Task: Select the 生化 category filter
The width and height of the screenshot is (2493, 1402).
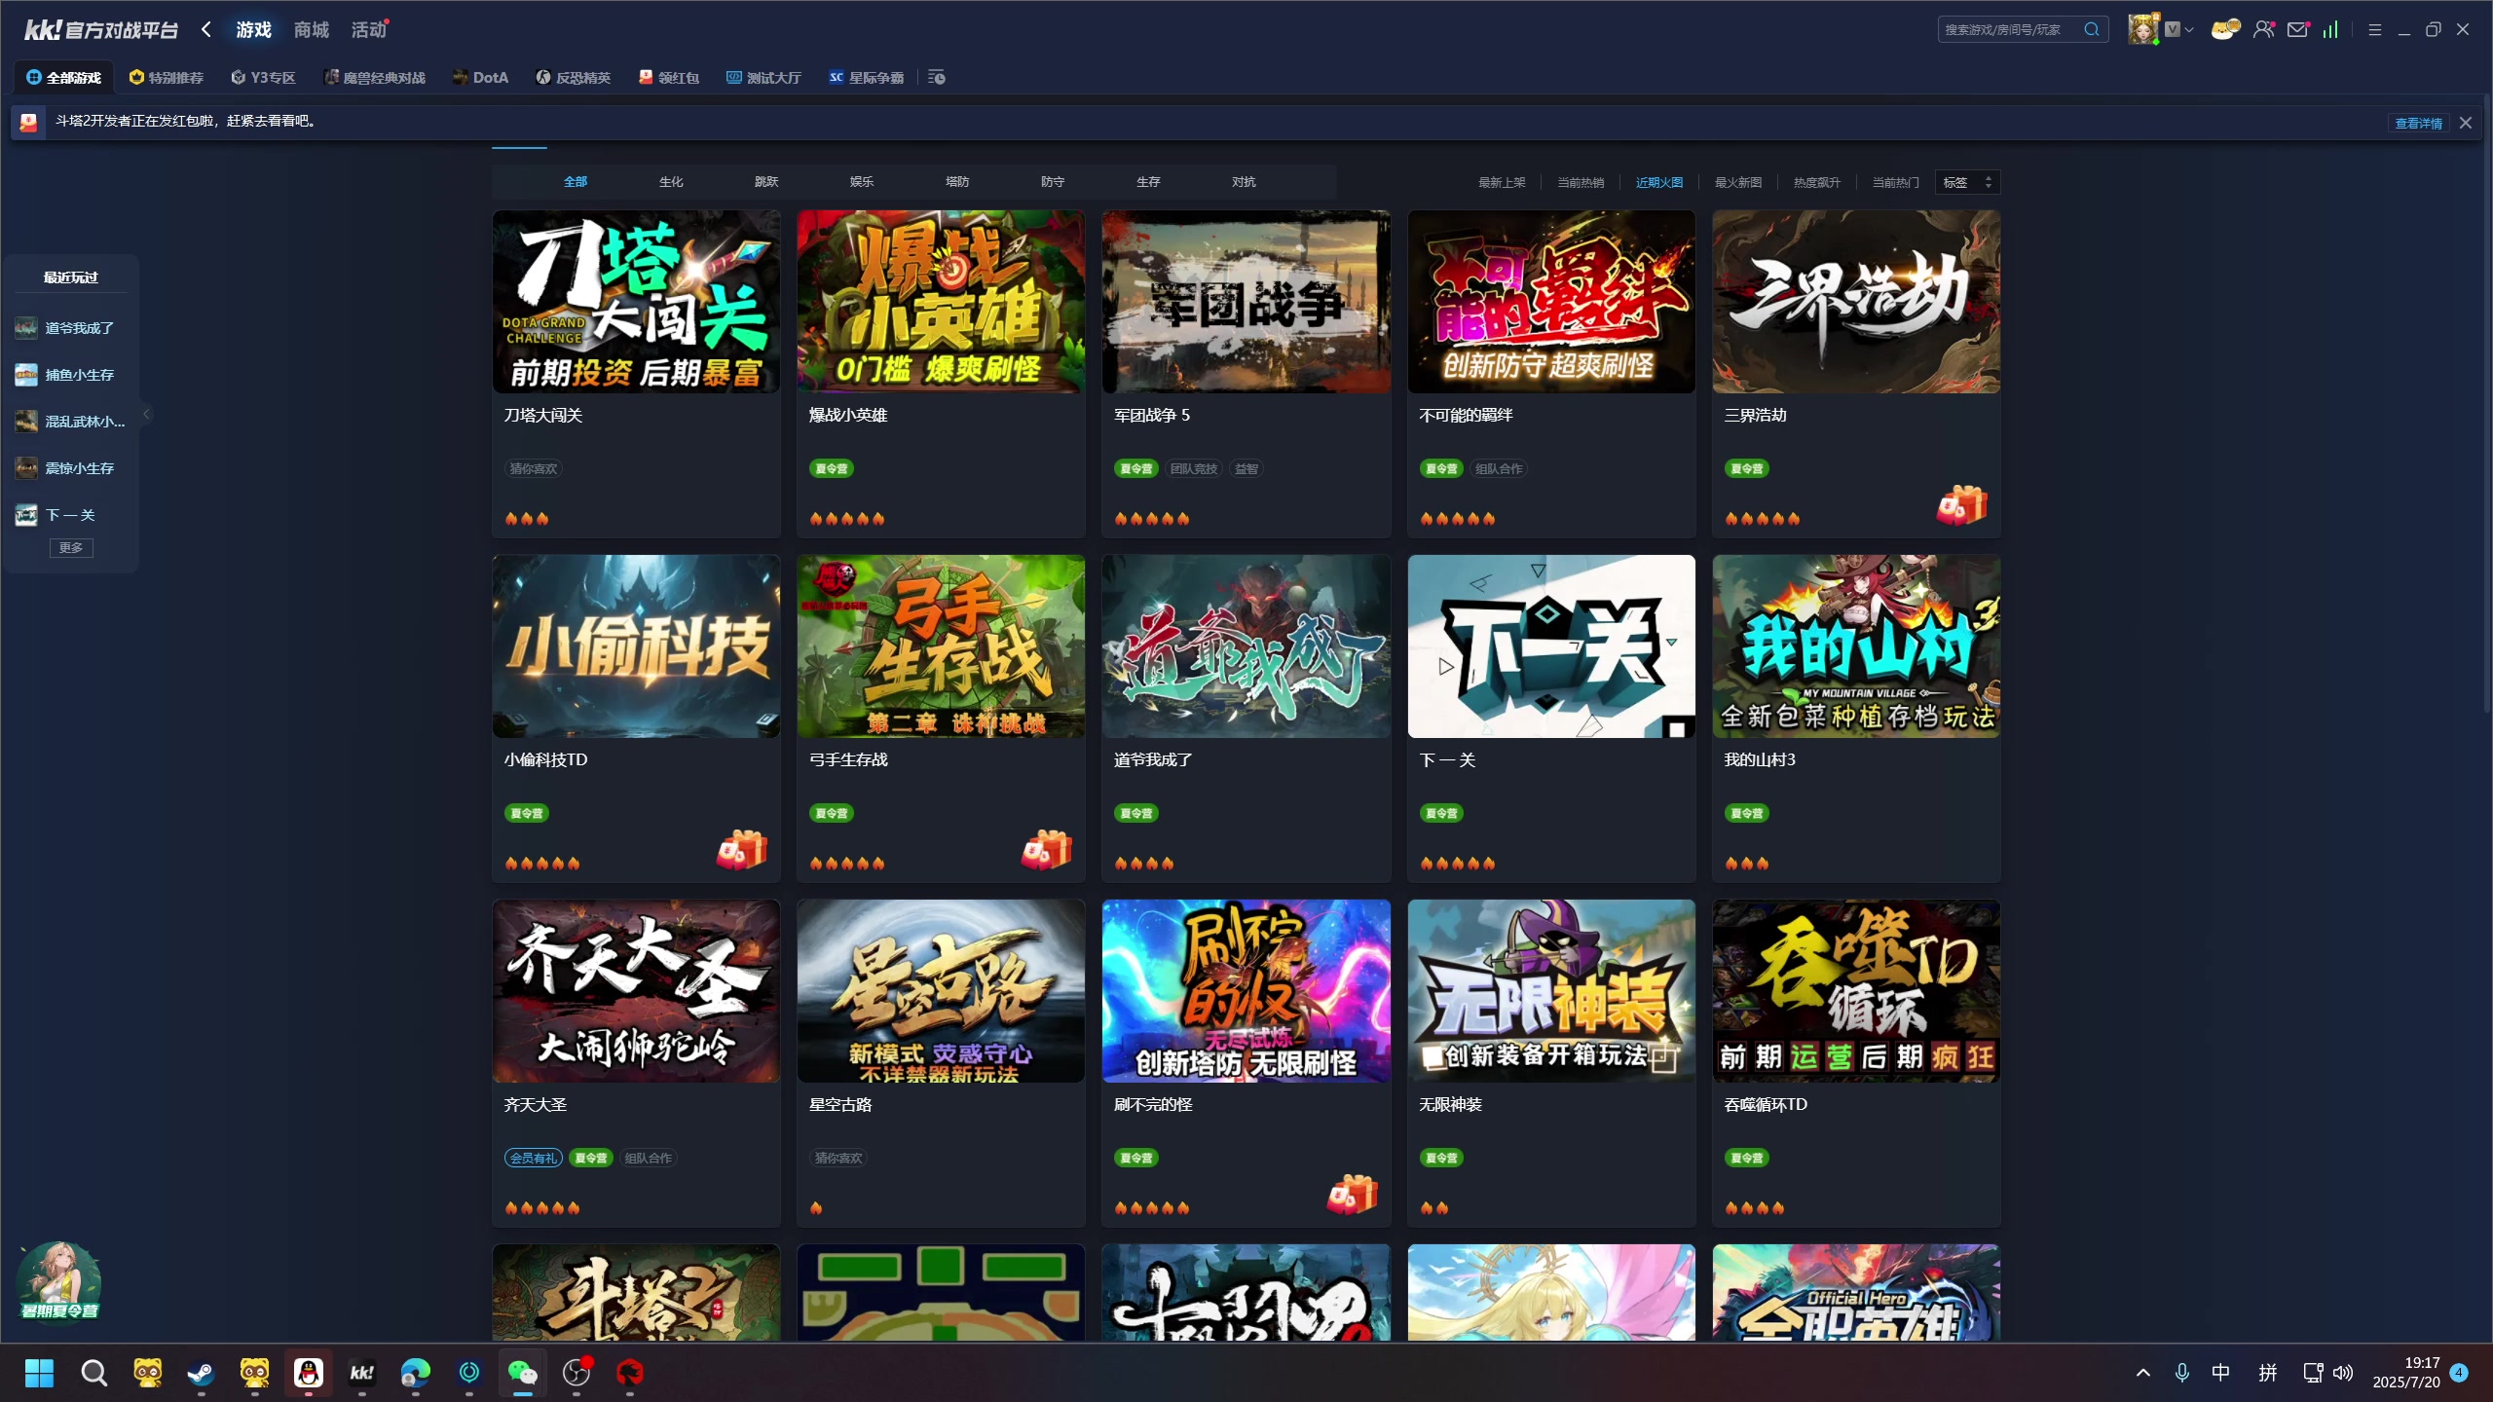Action: (671, 182)
